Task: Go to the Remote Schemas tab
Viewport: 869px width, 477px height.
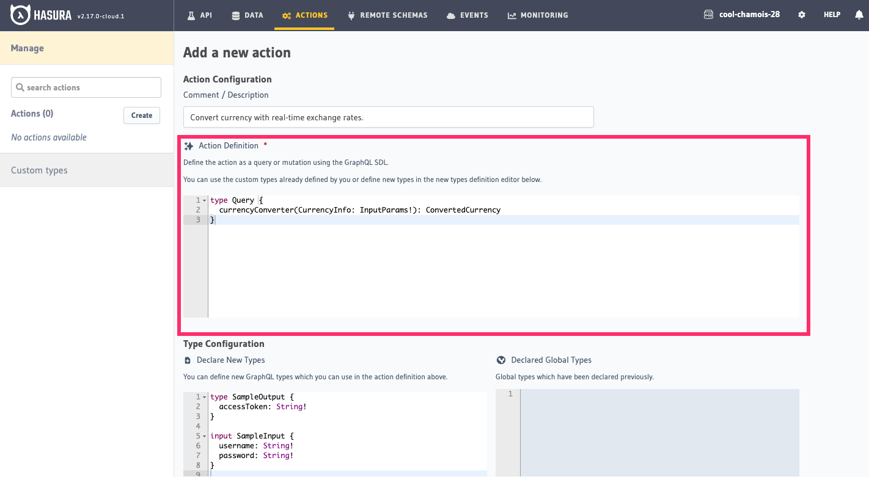Action: (387, 15)
